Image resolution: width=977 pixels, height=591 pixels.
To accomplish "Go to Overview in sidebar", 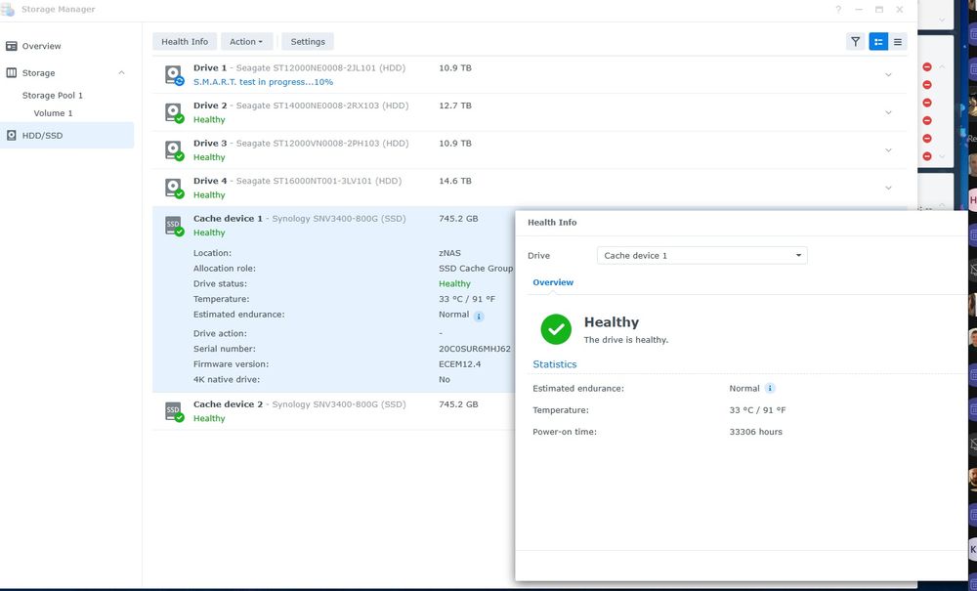I will [x=41, y=46].
